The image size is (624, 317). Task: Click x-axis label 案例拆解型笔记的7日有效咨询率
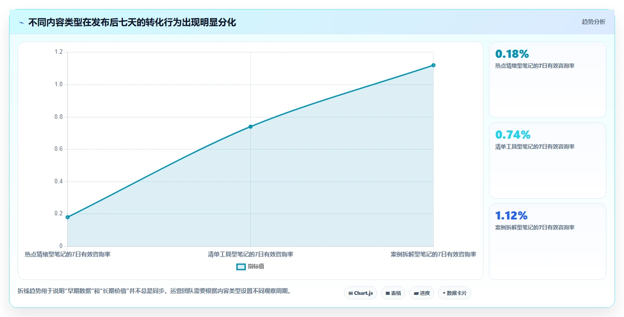[x=433, y=254]
